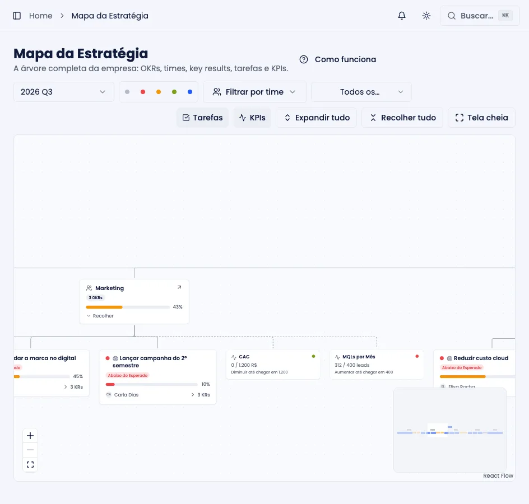Image resolution: width=529 pixels, height=504 pixels.
Task: Click target icon on Lançar campanha card
Action: (x=115, y=358)
